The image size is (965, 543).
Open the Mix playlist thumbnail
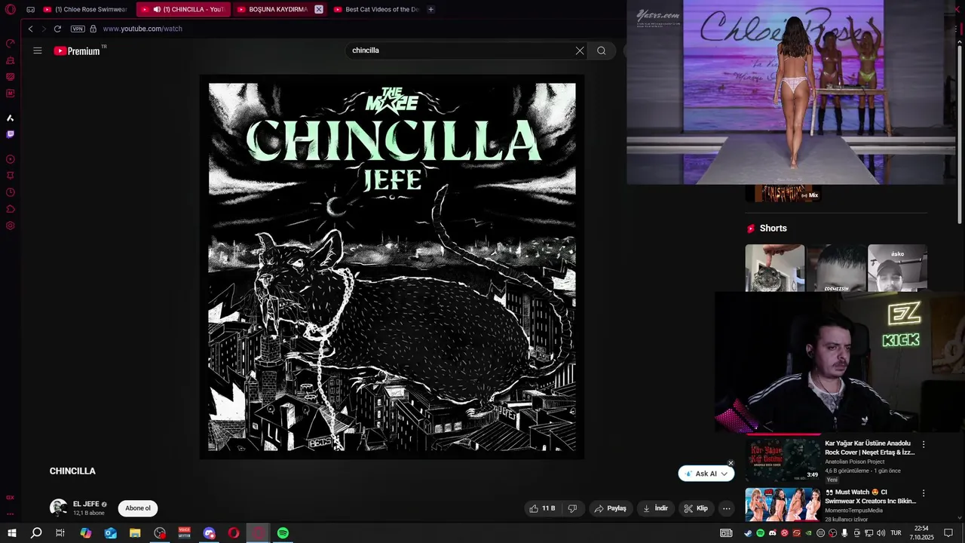[783, 194]
